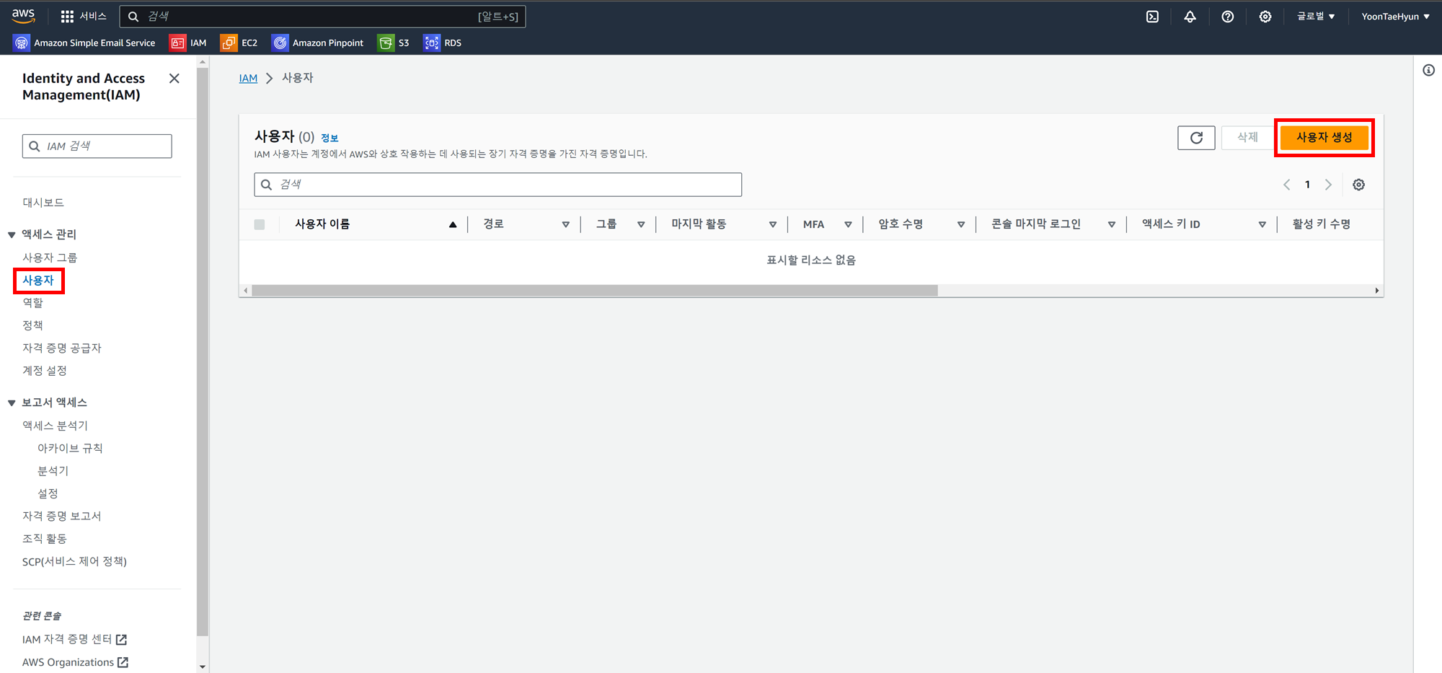Open the IAM favorites shortcut
The width and height of the screenshot is (1442, 673).
pyautogui.click(x=188, y=43)
